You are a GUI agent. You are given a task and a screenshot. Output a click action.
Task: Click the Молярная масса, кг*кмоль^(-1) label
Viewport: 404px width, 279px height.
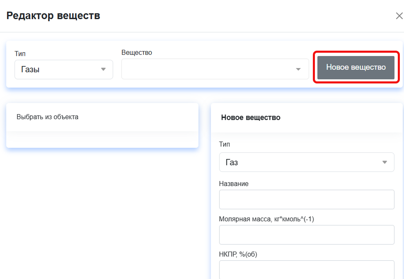click(266, 219)
